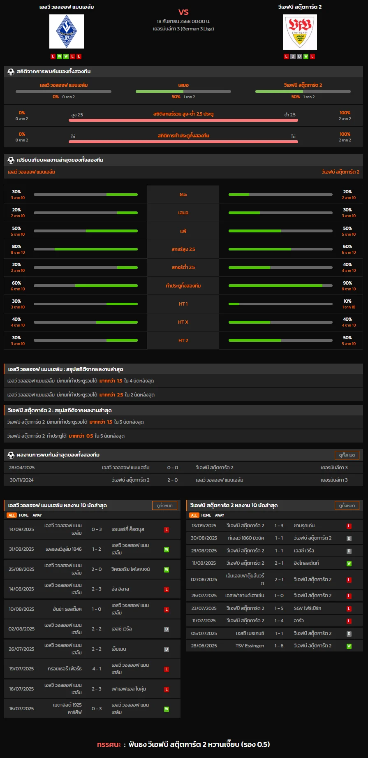
Task: Click the D result badge for the เอ็มเมน 2-2 match
Action: click(x=167, y=649)
